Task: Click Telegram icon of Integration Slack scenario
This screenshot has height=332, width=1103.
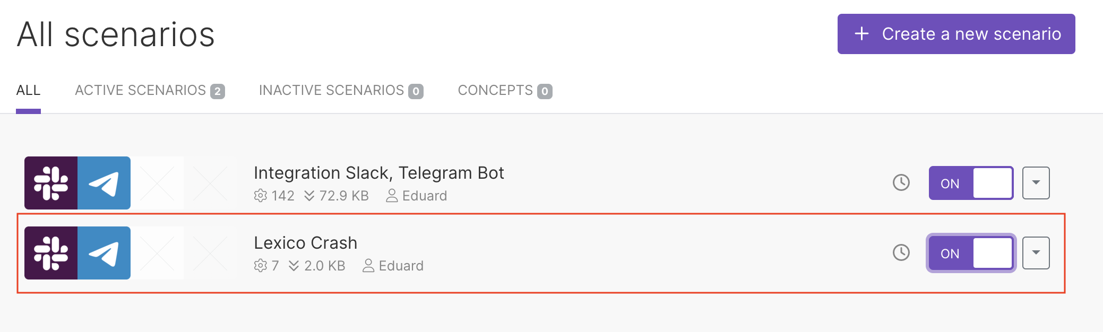Action: pos(104,183)
